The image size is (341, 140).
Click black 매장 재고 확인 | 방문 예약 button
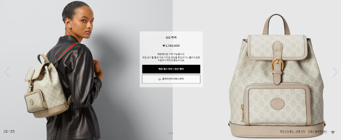pyautogui.click(x=171, y=69)
